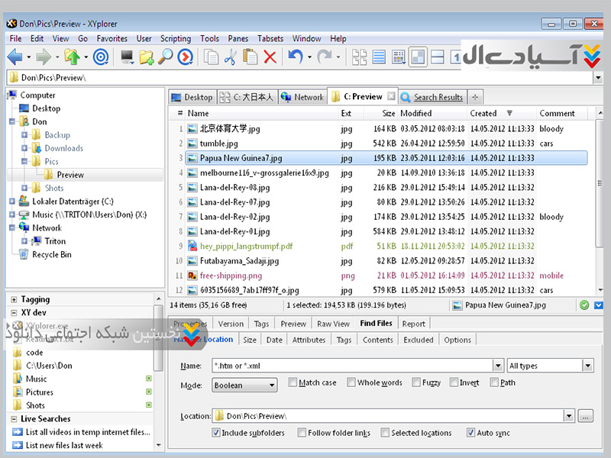Uncheck Include subfolders
The width and height of the screenshot is (611, 458).
click(217, 433)
